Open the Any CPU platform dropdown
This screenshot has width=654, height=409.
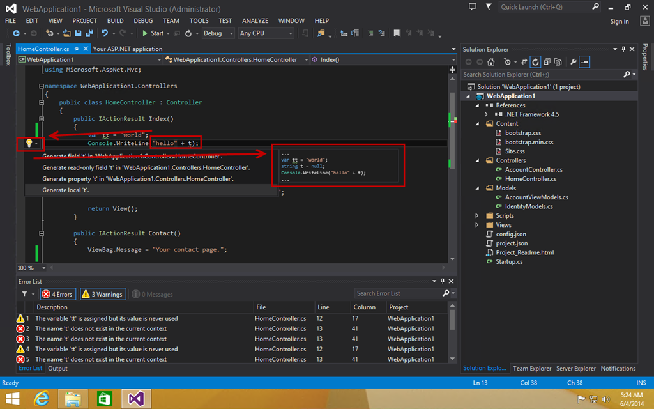click(x=266, y=33)
